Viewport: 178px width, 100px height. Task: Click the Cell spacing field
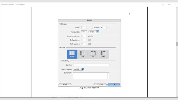coord(84,44)
